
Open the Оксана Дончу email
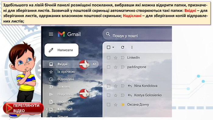click(138, 104)
